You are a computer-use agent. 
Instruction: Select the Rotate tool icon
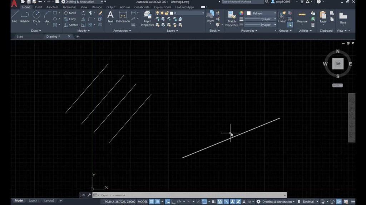[83, 13]
